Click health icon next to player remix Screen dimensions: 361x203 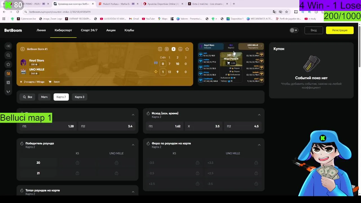click(261, 67)
